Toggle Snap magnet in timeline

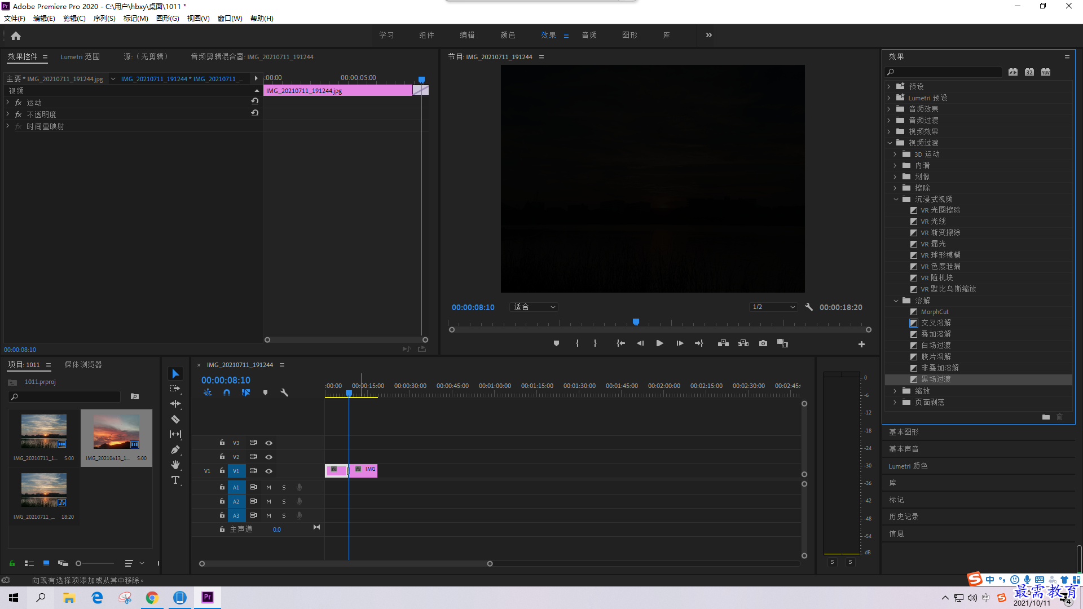(x=227, y=392)
